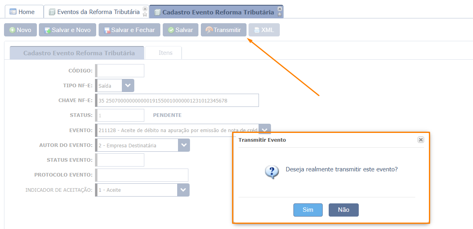Close the Eventos da Reforma Tributária tab
The image size is (473, 229).
click(145, 9)
